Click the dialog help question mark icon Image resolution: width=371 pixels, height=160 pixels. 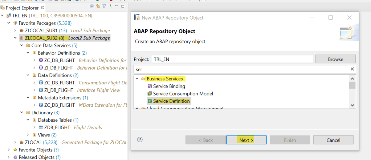pyautogui.click(x=140, y=139)
